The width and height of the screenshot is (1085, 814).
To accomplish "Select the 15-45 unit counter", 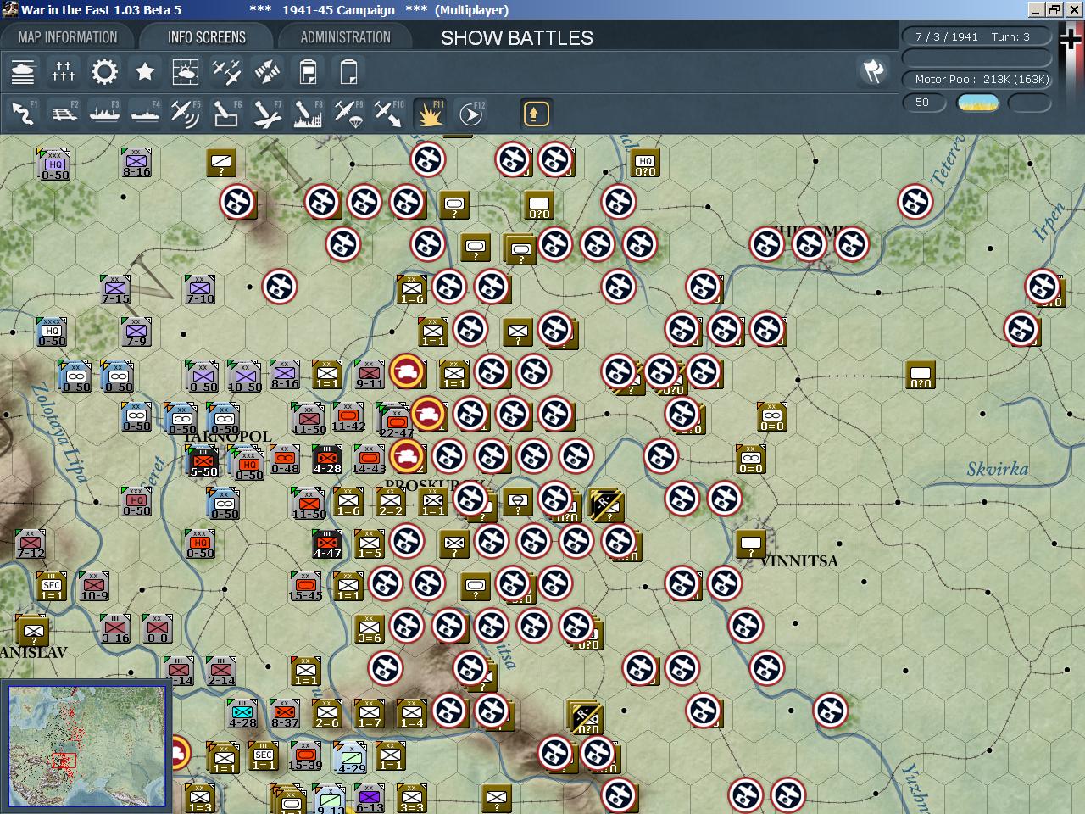I will pyautogui.click(x=305, y=587).
